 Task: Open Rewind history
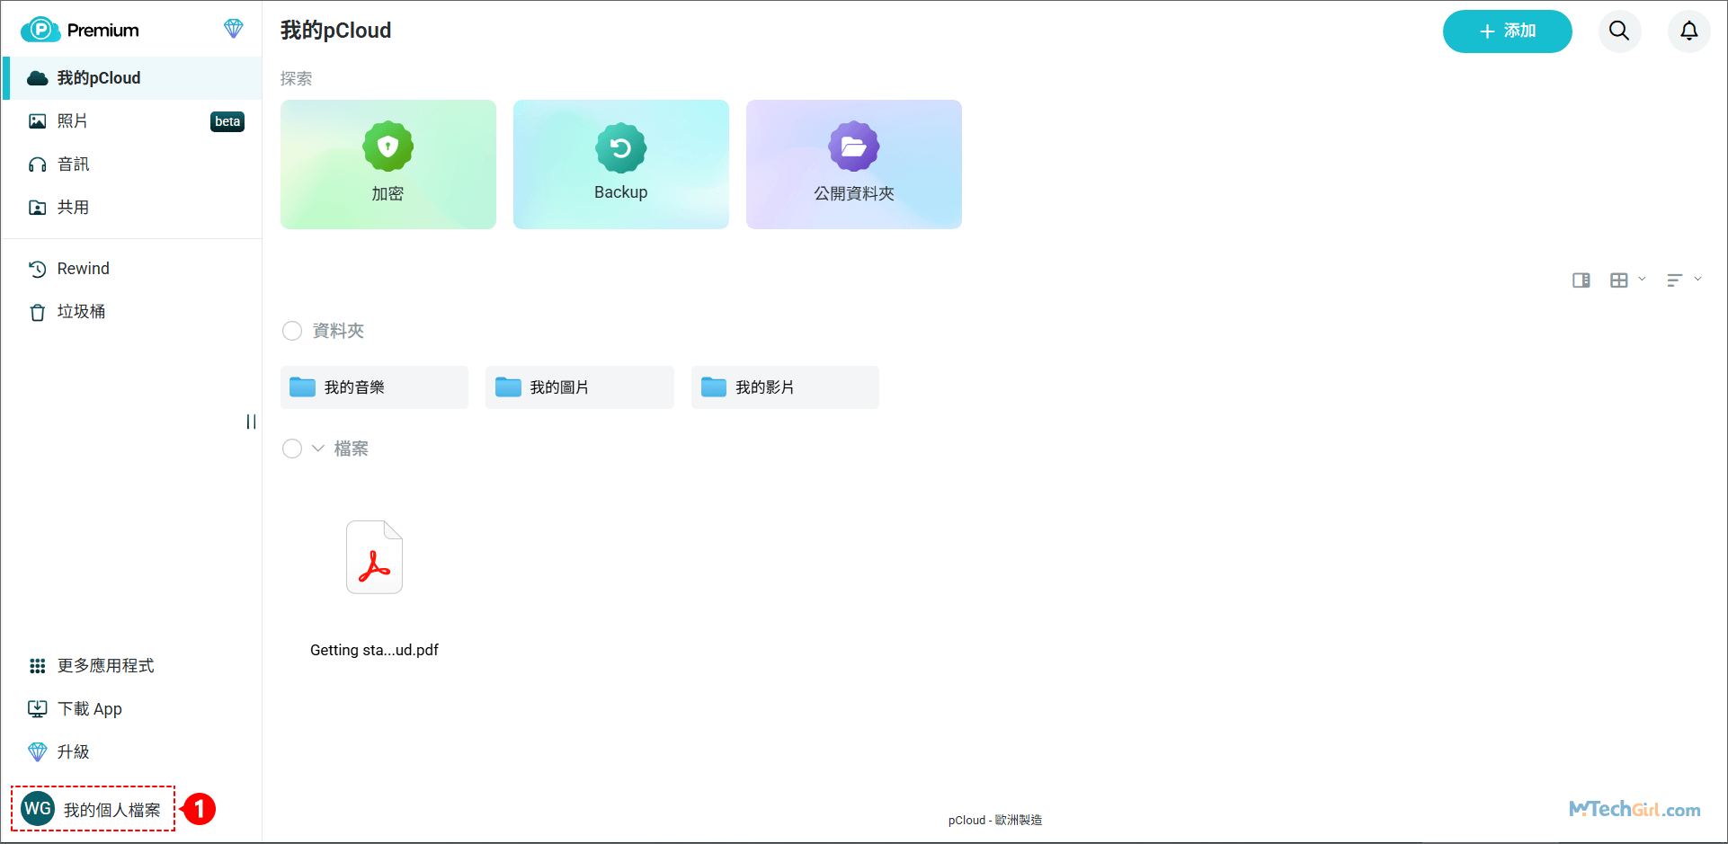click(x=133, y=269)
